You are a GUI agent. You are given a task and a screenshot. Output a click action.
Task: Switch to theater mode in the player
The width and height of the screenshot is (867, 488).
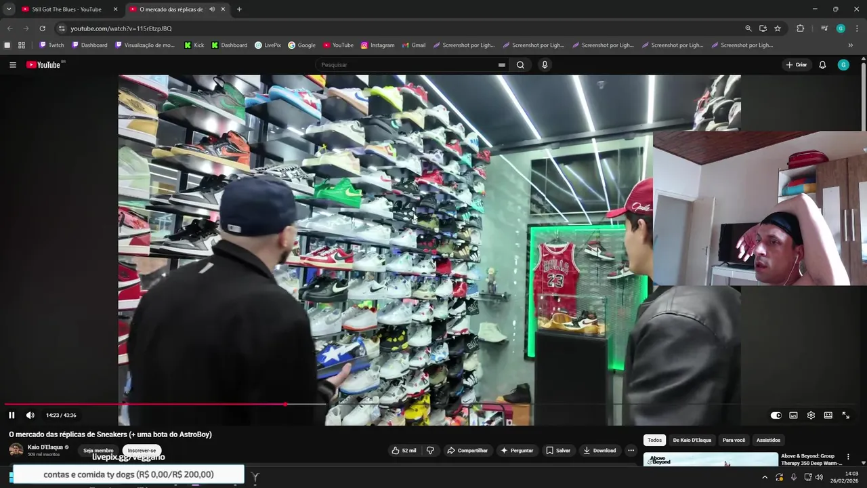(x=828, y=415)
